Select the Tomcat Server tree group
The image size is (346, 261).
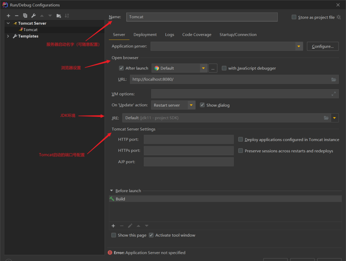tap(54, 23)
